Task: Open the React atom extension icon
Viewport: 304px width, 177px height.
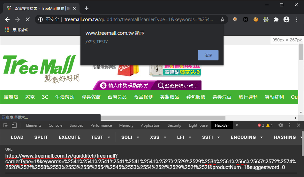Action: [x=266, y=19]
